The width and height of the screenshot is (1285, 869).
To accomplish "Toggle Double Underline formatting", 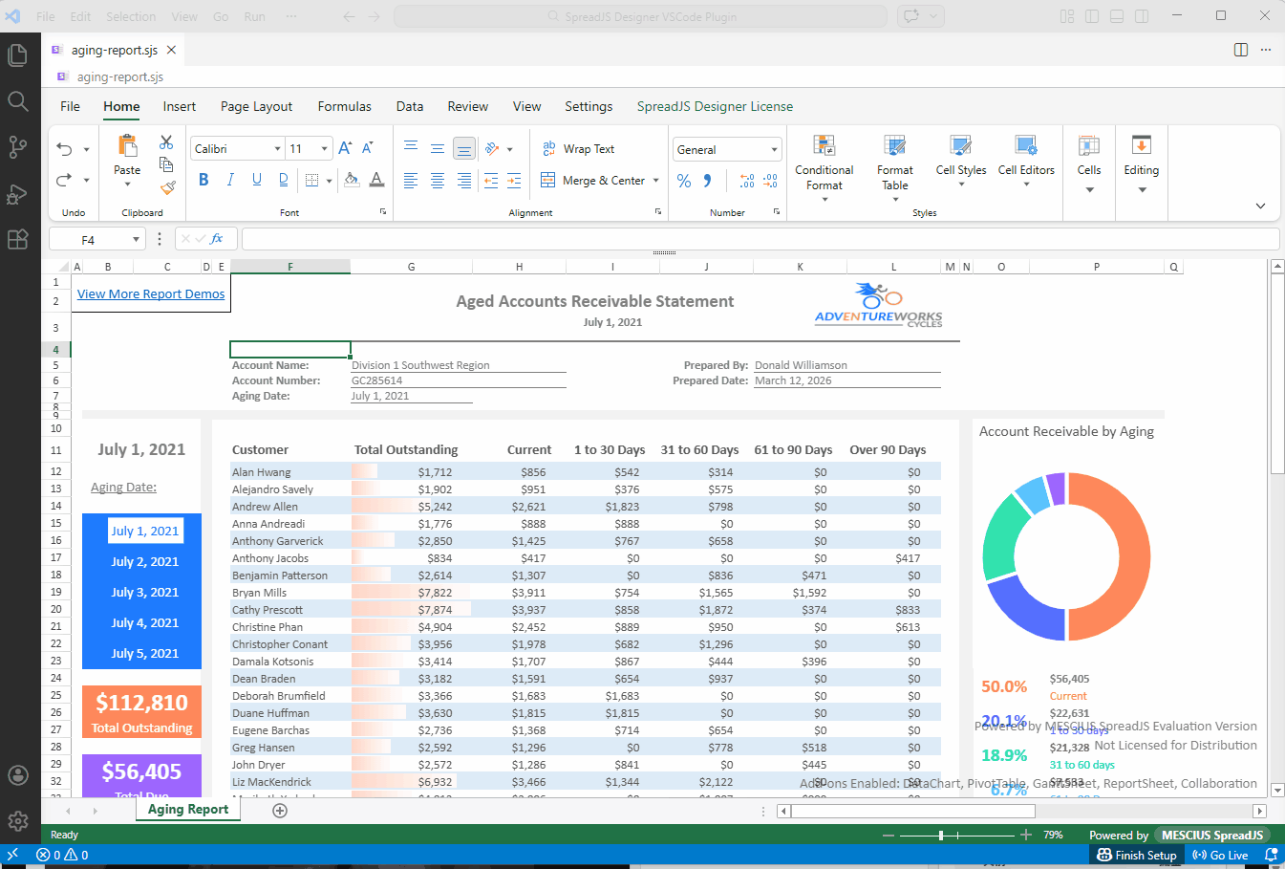I will click(x=284, y=180).
